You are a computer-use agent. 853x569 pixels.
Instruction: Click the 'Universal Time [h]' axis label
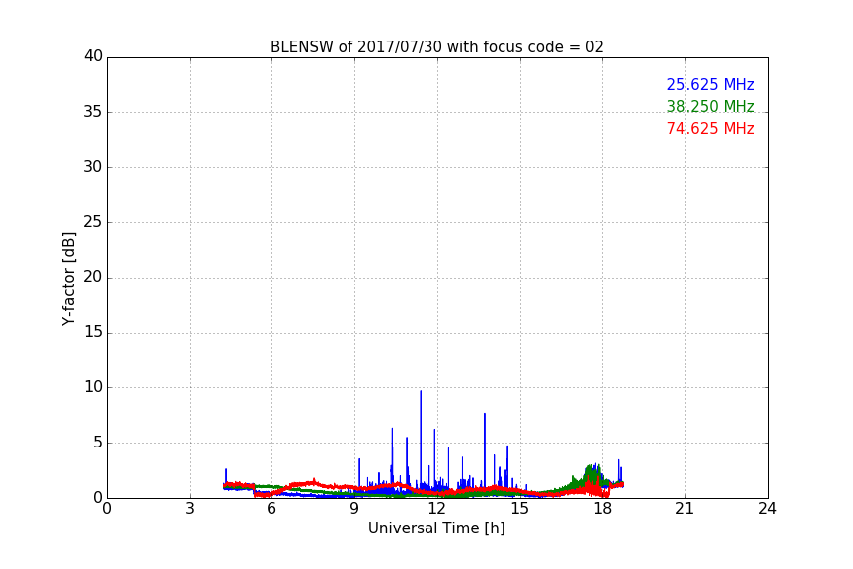pos(436,528)
